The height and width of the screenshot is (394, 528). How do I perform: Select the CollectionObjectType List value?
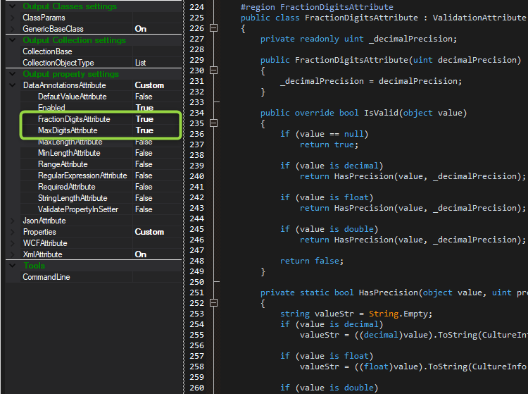coord(140,63)
